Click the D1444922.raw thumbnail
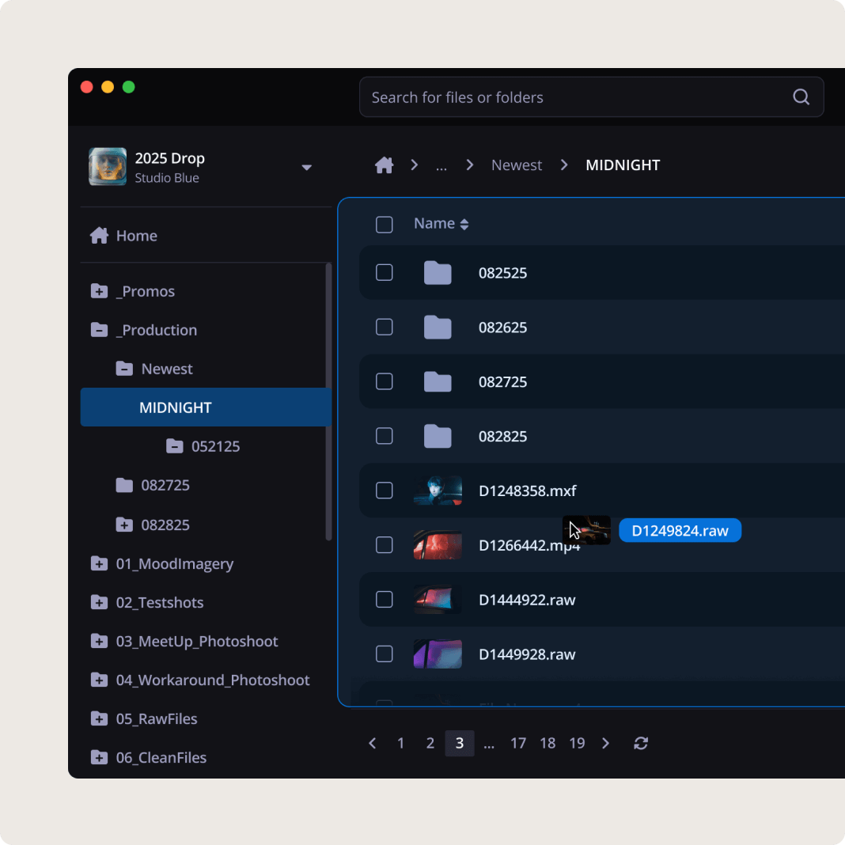 438,600
